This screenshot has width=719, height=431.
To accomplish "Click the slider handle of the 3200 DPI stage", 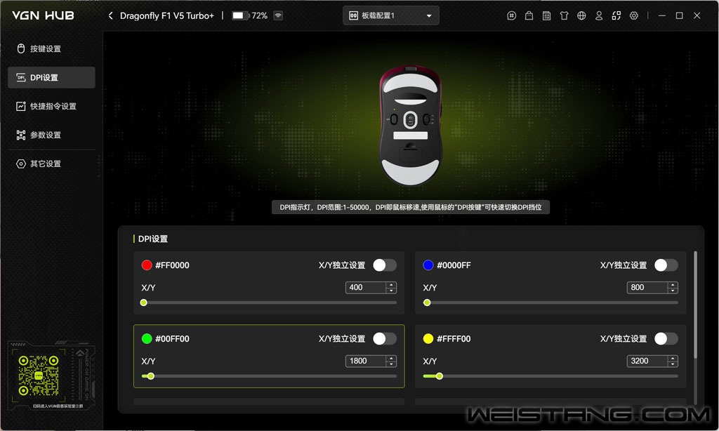I will click(x=440, y=376).
